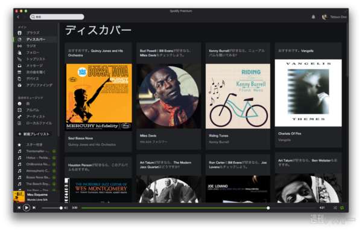The height and width of the screenshot is (231, 362).
Task: Open ローカルファイル under your music
Action: pyautogui.click(x=39, y=123)
